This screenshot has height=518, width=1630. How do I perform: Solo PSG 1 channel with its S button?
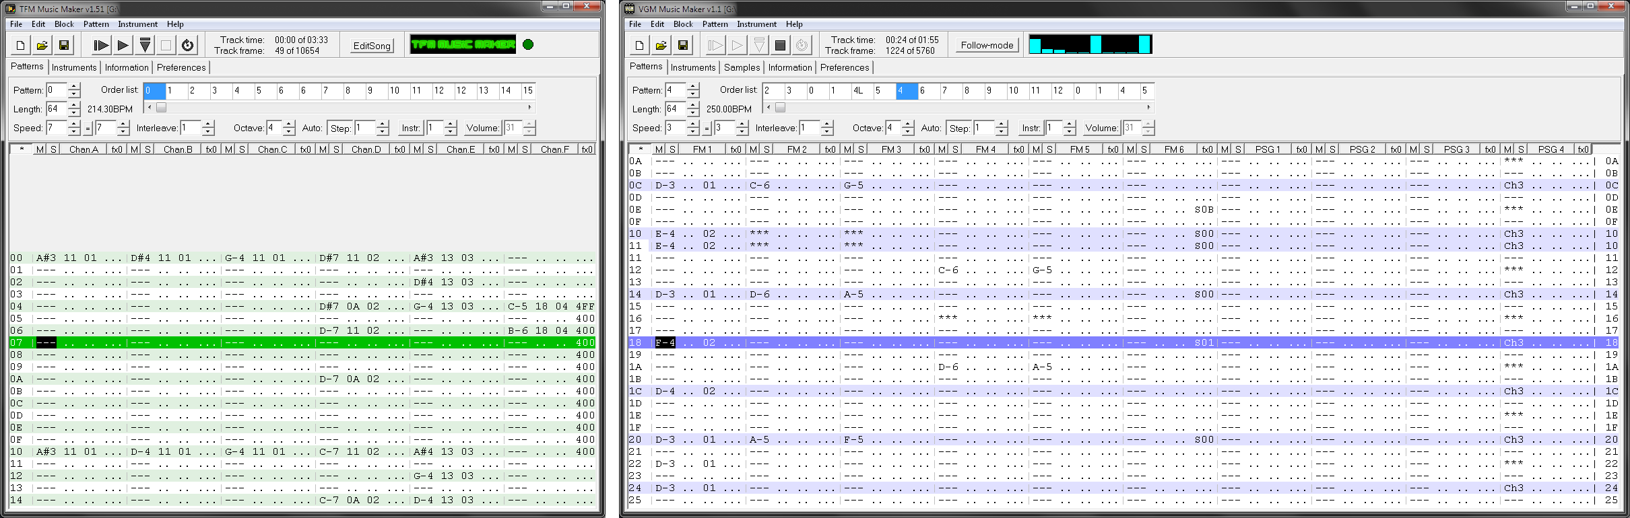[x=1238, y=149]
